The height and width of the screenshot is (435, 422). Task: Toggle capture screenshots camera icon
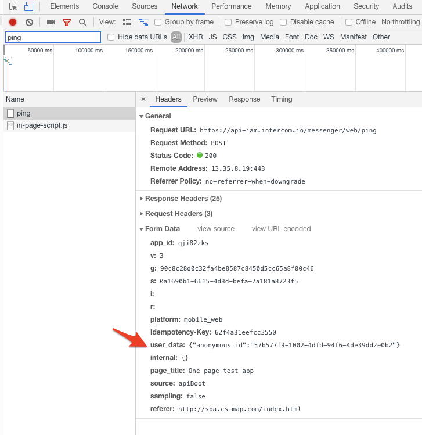click(51, 22)
